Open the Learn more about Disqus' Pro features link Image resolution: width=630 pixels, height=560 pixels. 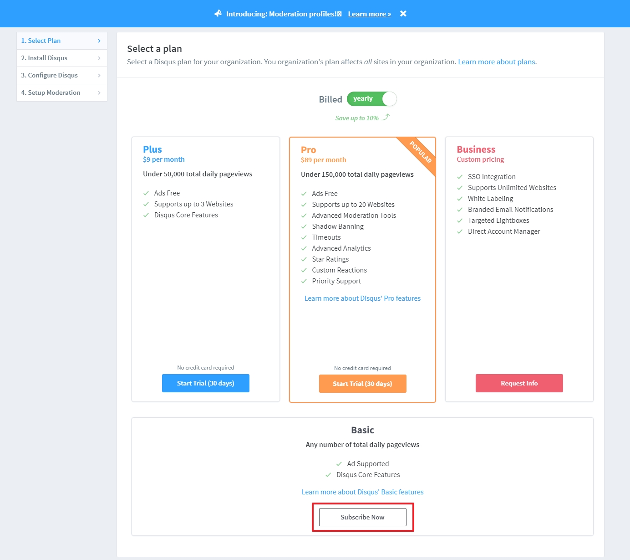pos(363,298)
